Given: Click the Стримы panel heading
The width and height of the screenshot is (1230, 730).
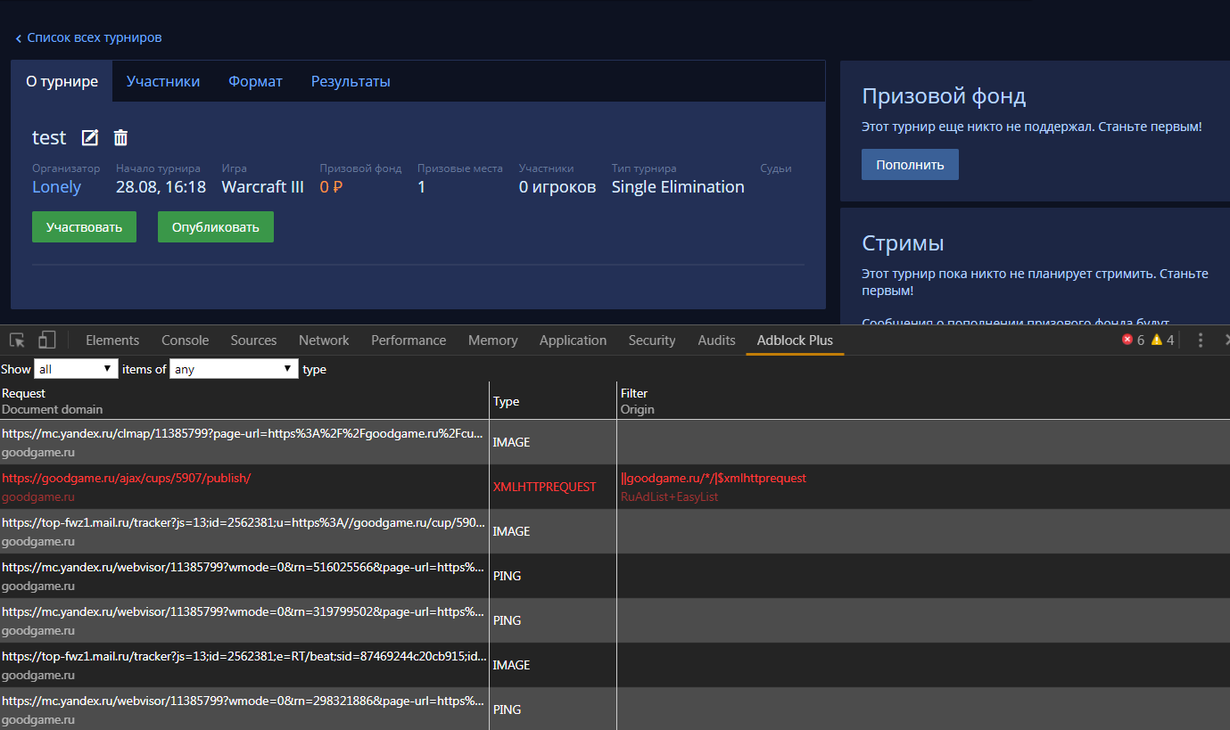Looking at the screenshot, I should coord(903,243).
